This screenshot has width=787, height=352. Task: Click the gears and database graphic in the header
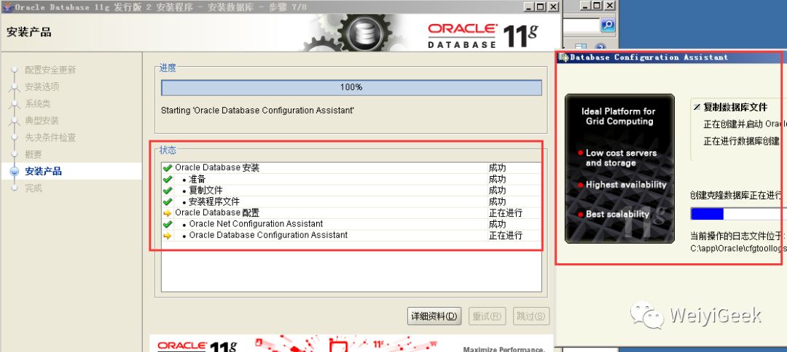tap(356, 32)
